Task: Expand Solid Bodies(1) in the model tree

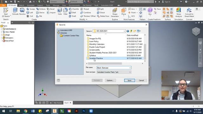Action: (1, 29)
